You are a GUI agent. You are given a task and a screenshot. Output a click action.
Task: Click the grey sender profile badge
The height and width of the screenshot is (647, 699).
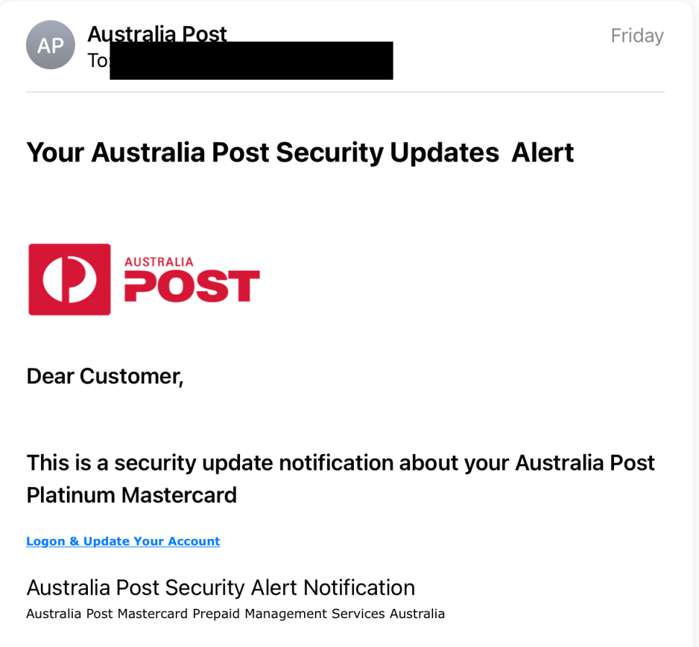(50, 45)
